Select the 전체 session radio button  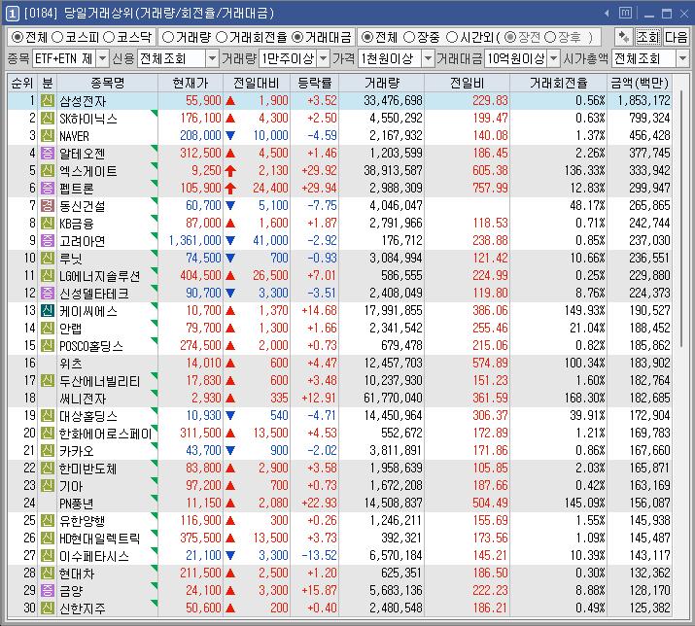tap(366, 37)
